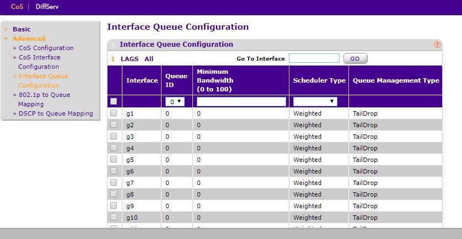This screenshot has height=239, width=462.
Task: Expand the Basic menu section
Action: pos(22,29)
